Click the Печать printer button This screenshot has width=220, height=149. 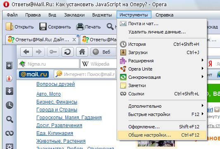88,26
